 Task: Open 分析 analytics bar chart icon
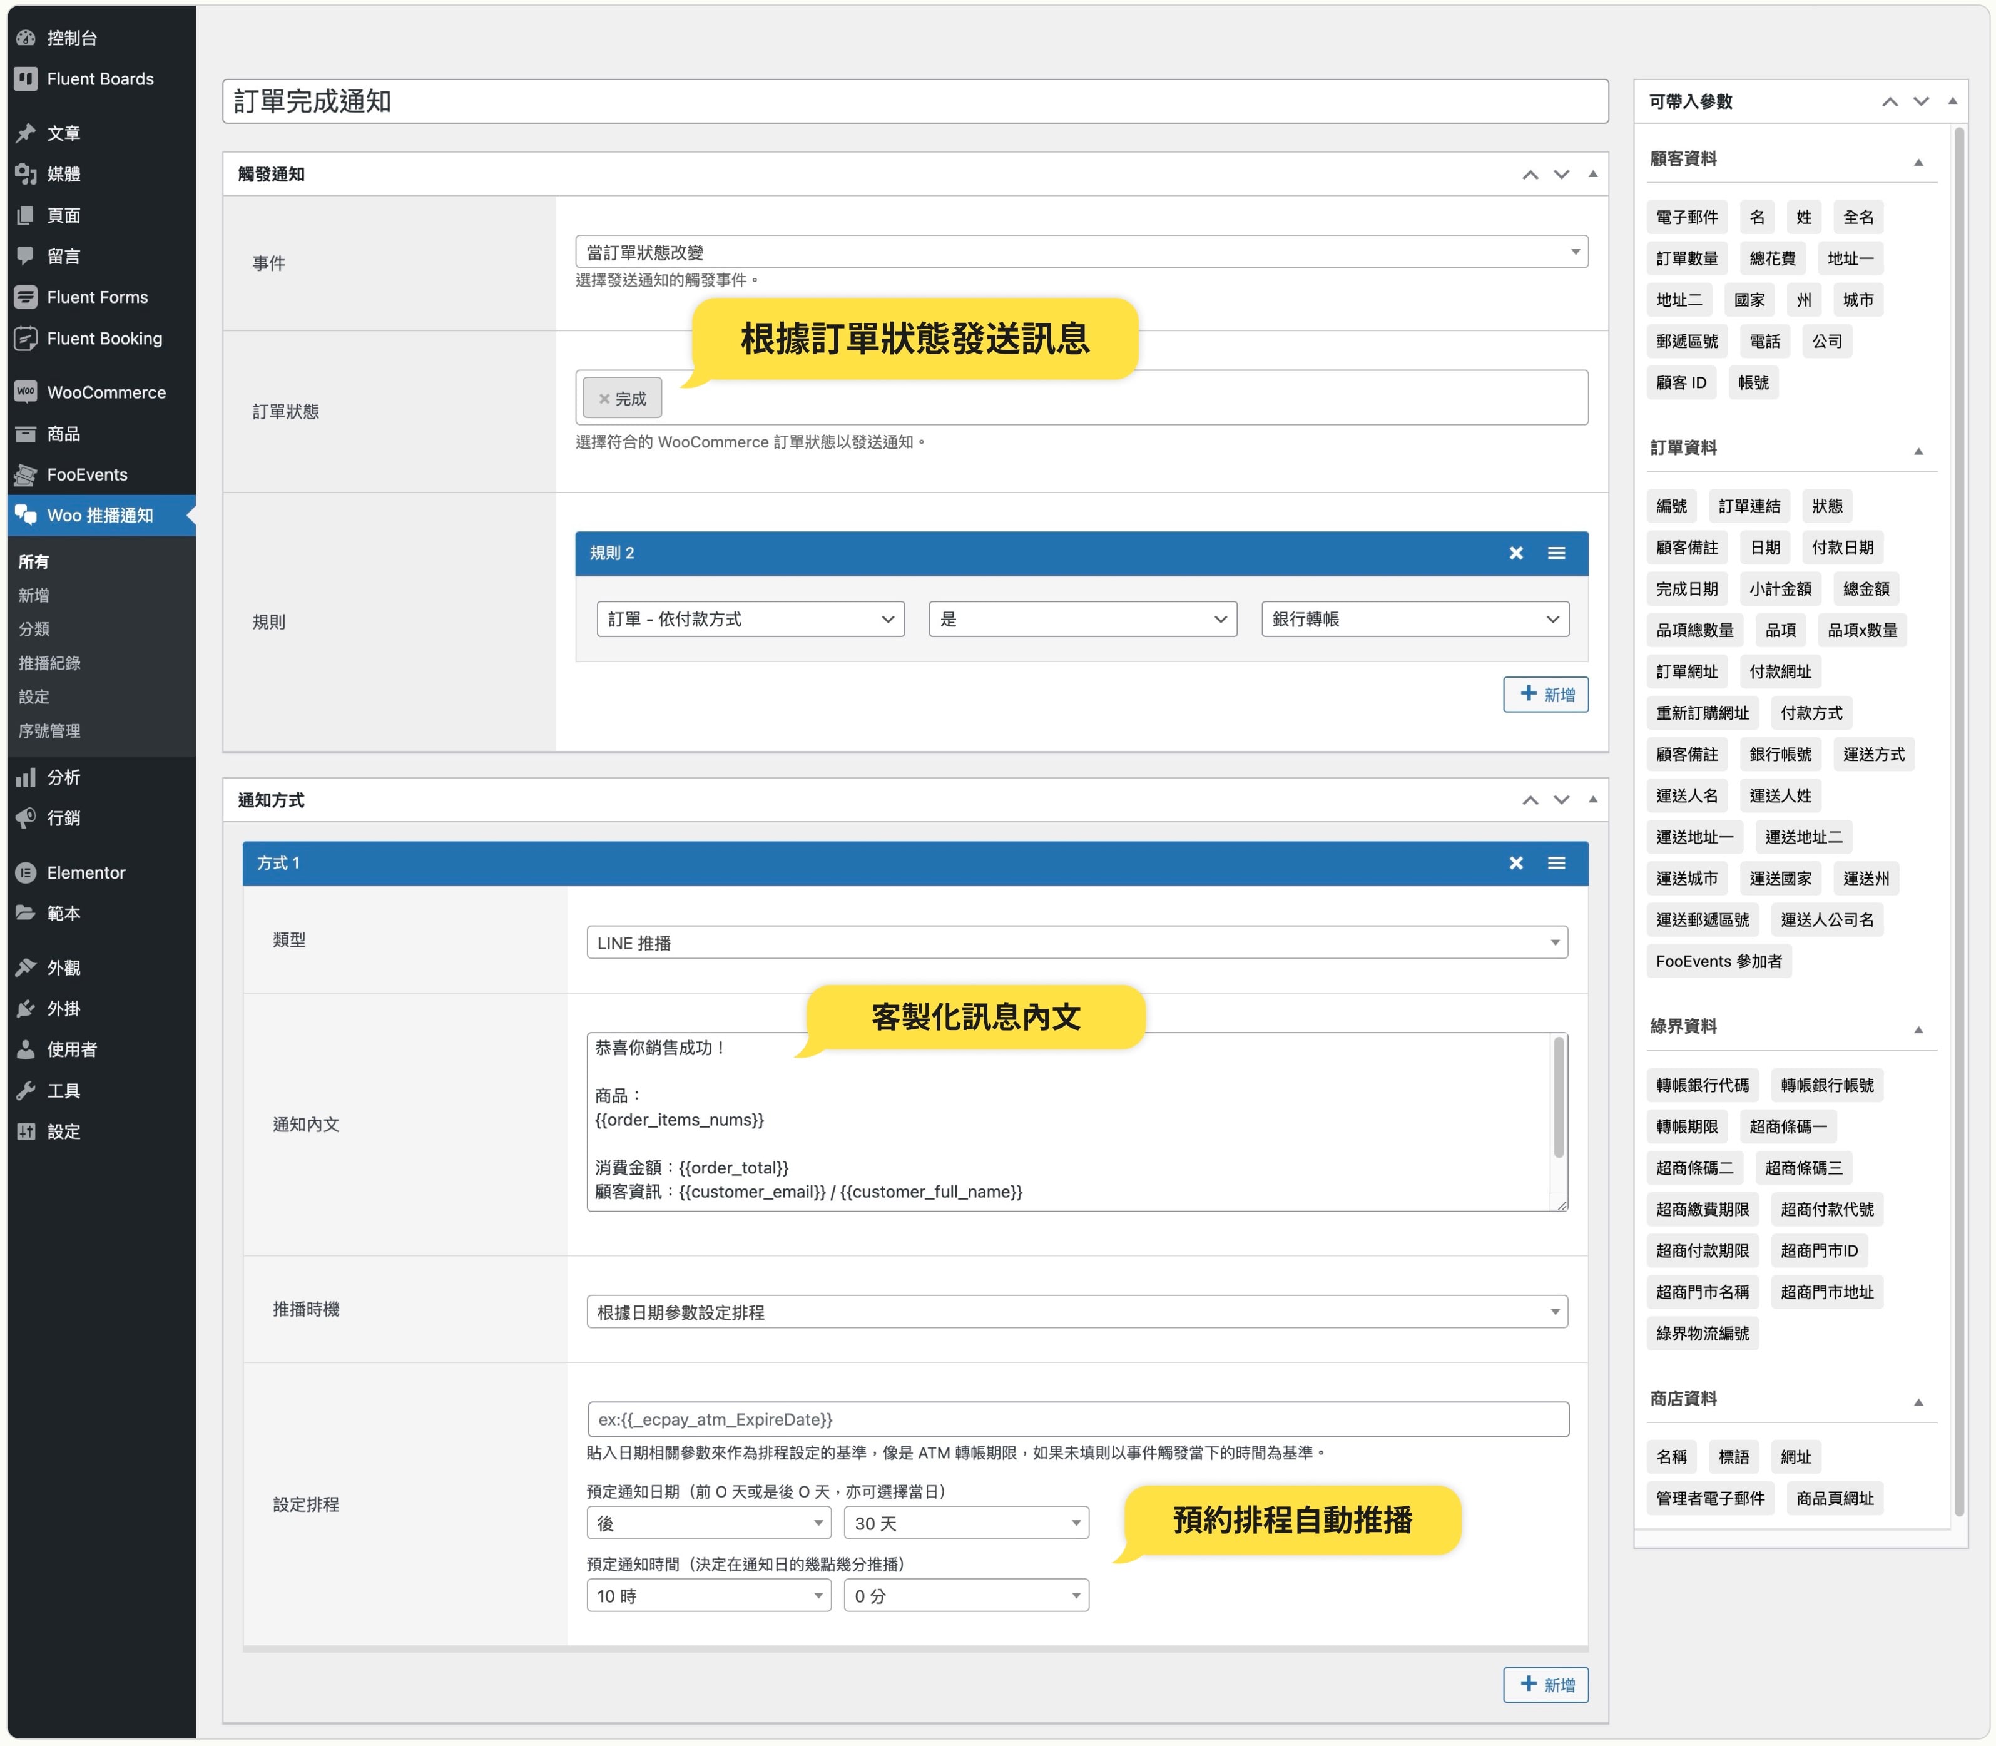(26, 777)
